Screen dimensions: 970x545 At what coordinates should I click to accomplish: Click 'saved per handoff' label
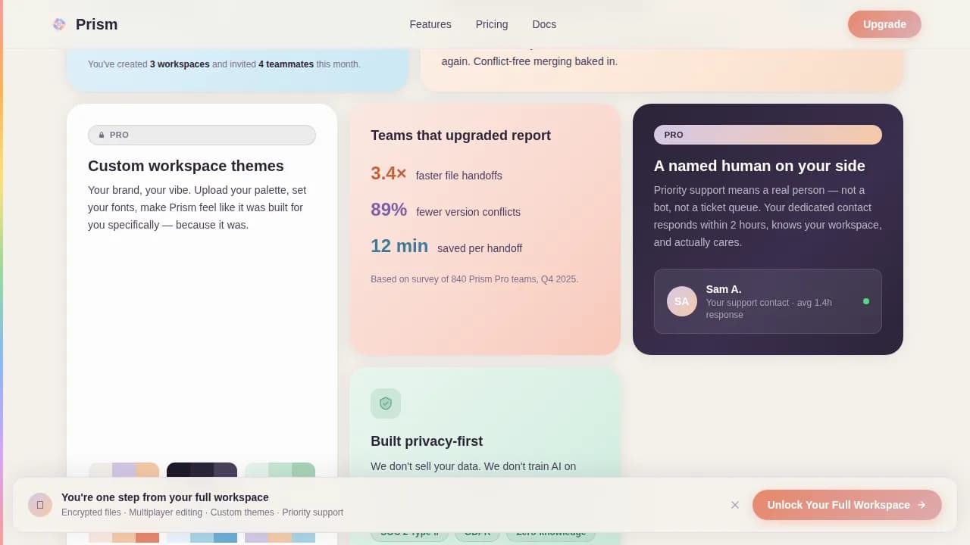click(480, 248)
